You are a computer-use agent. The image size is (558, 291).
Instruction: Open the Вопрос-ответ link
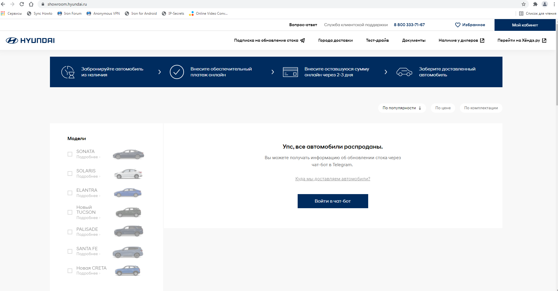(303, 25)
